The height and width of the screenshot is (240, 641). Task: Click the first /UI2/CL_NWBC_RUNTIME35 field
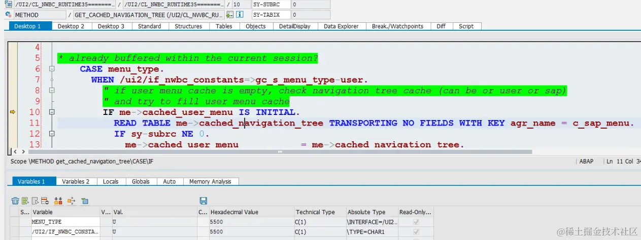pos(64,5)
